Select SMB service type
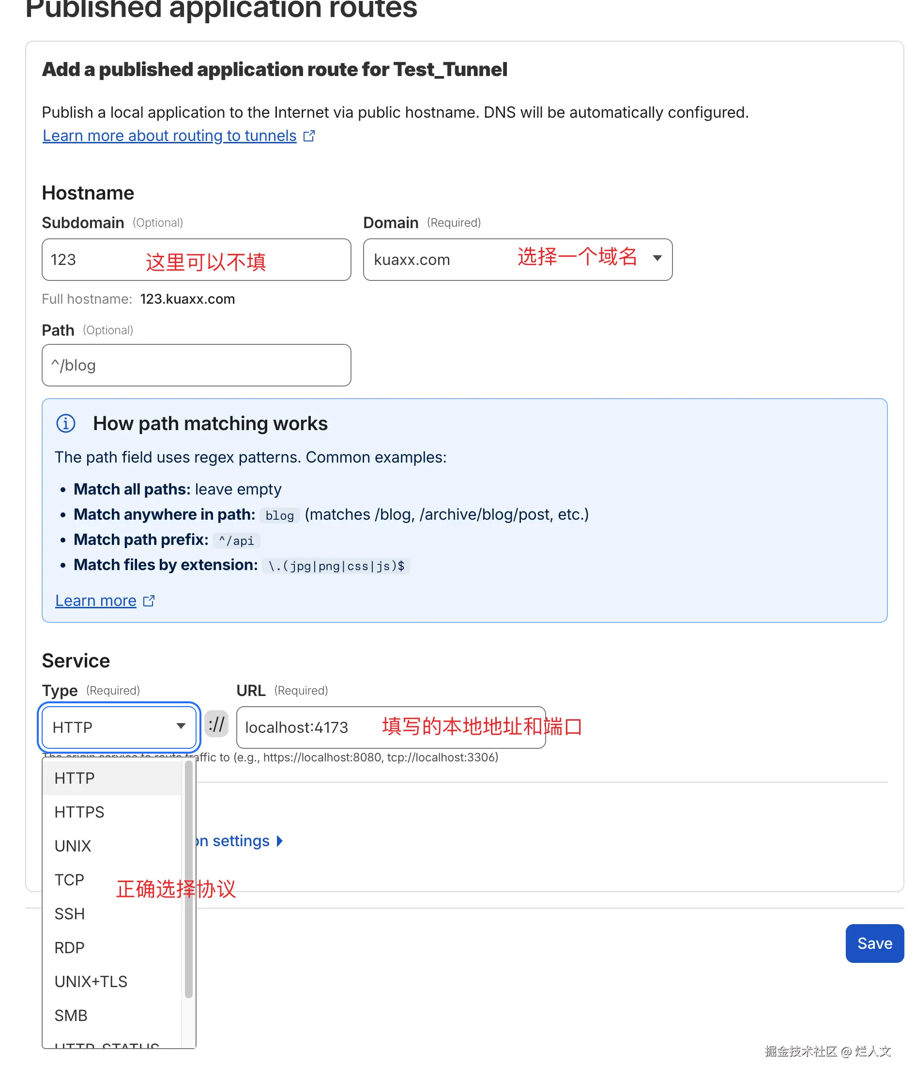The height and width of the screenshot is (1083, 916). 71,1016
